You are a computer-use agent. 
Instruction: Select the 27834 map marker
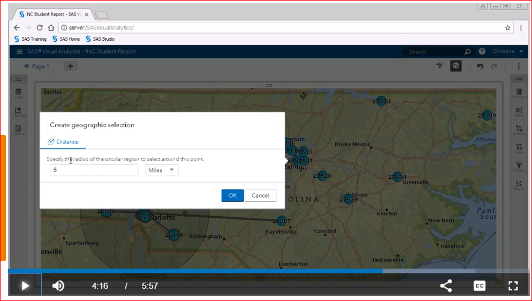click(x=397, y=176)
